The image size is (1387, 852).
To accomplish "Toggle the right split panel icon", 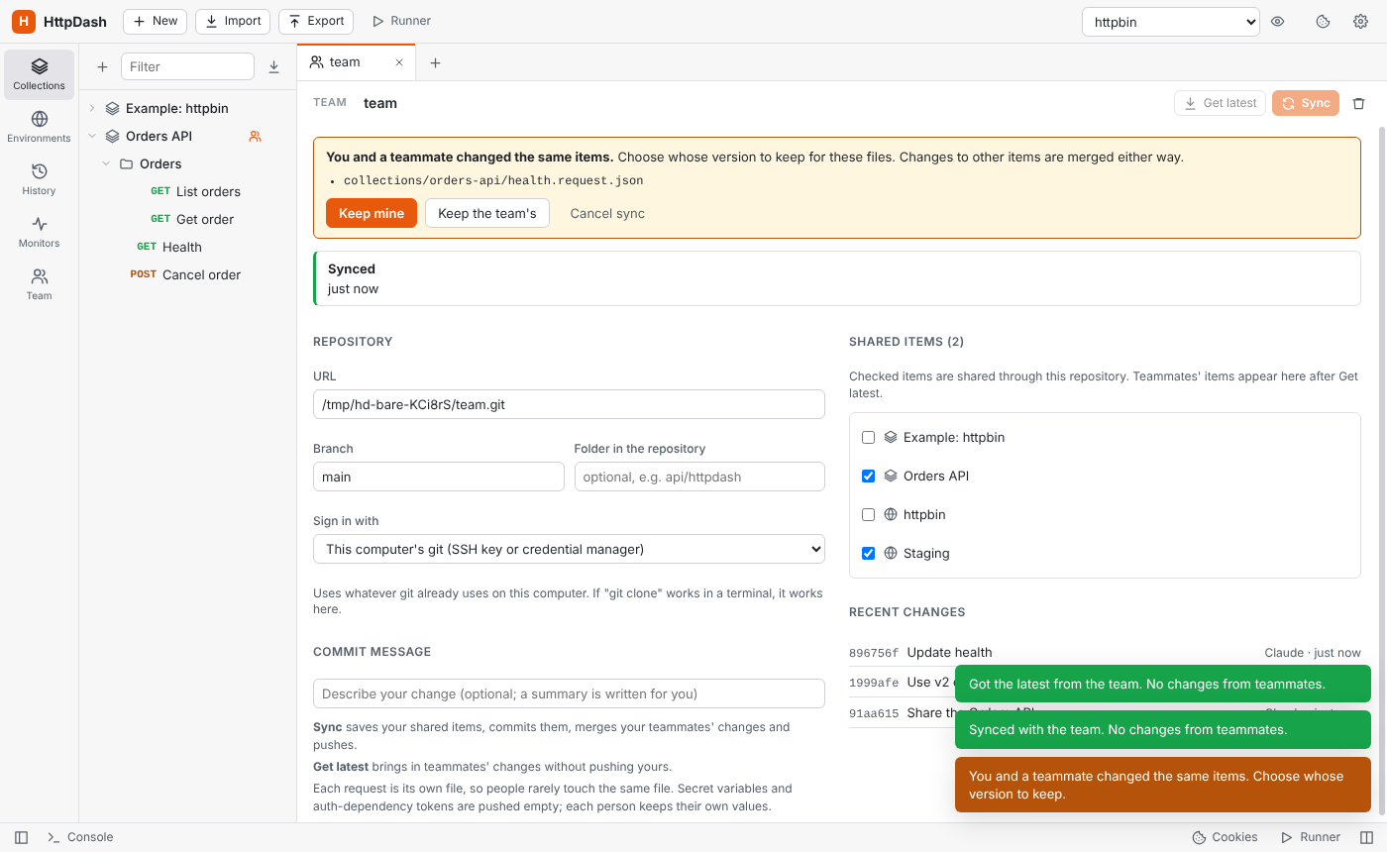I will click(1367, 837).
